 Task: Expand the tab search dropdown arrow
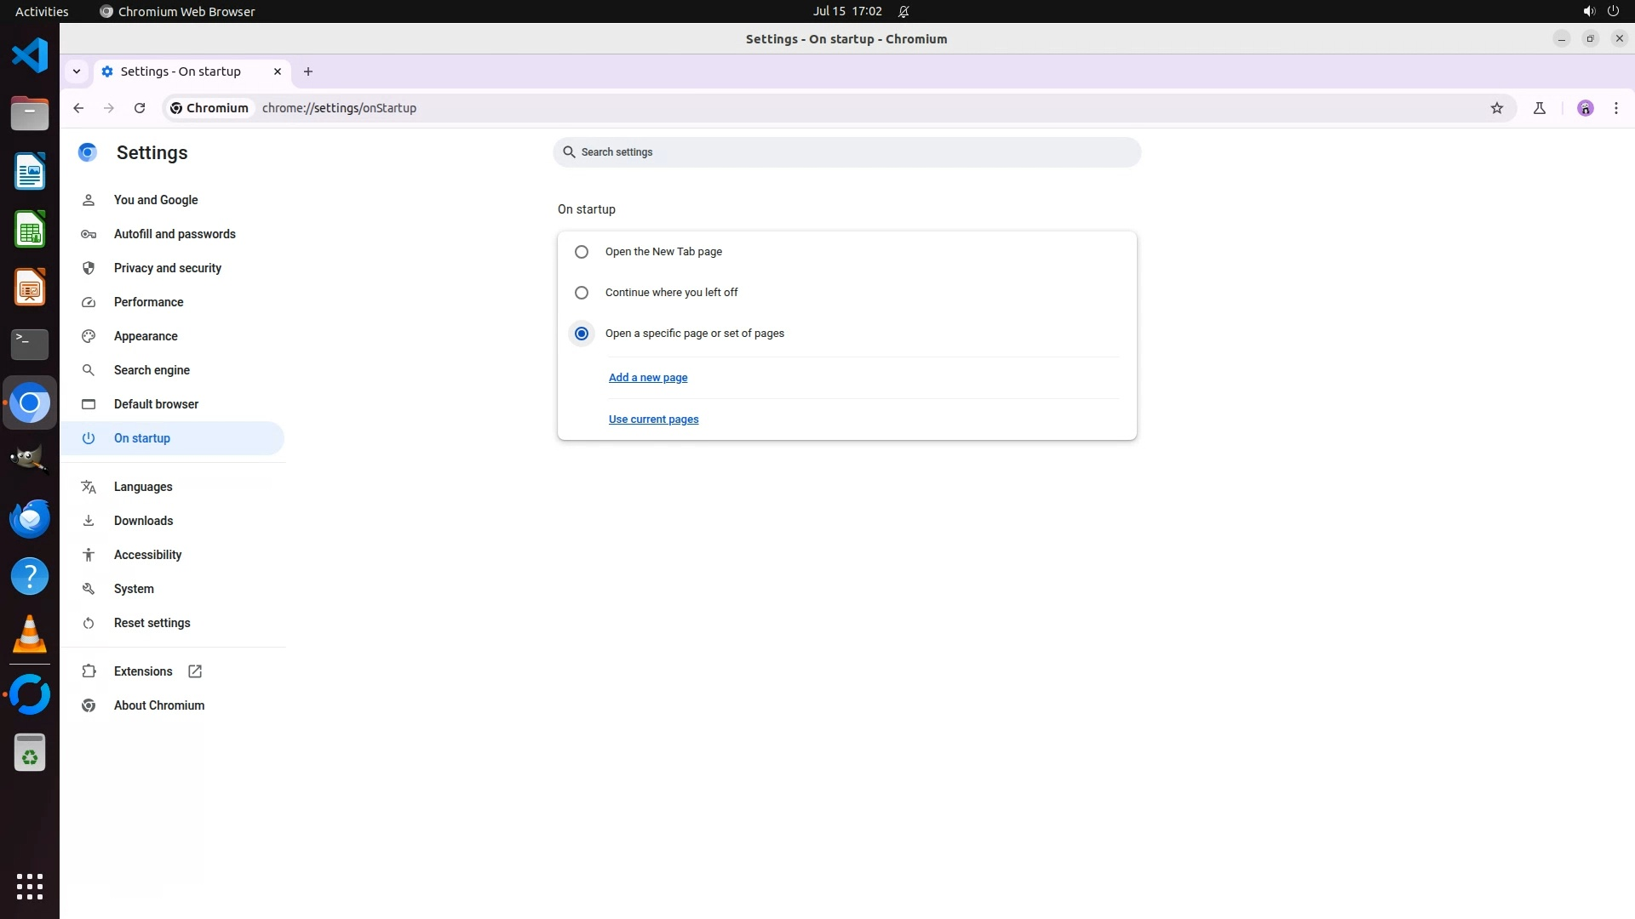tap(77, 71)
